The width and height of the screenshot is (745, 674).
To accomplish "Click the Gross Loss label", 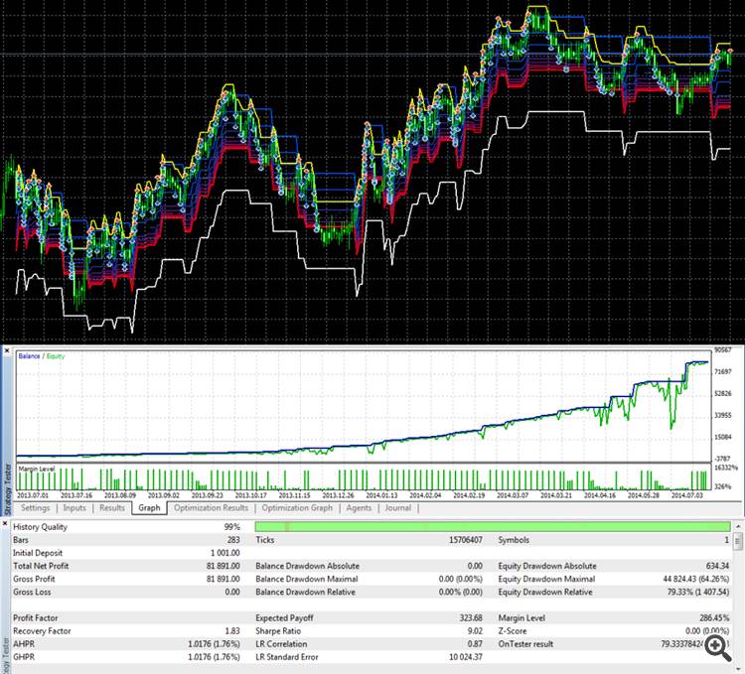I will (x=32, y=592).
